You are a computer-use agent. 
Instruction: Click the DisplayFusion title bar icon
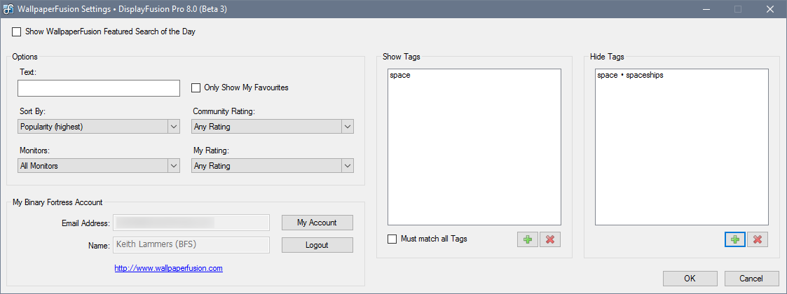pos(10,9)
